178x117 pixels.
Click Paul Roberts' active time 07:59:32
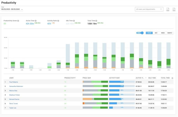click(x=139, y=82)
